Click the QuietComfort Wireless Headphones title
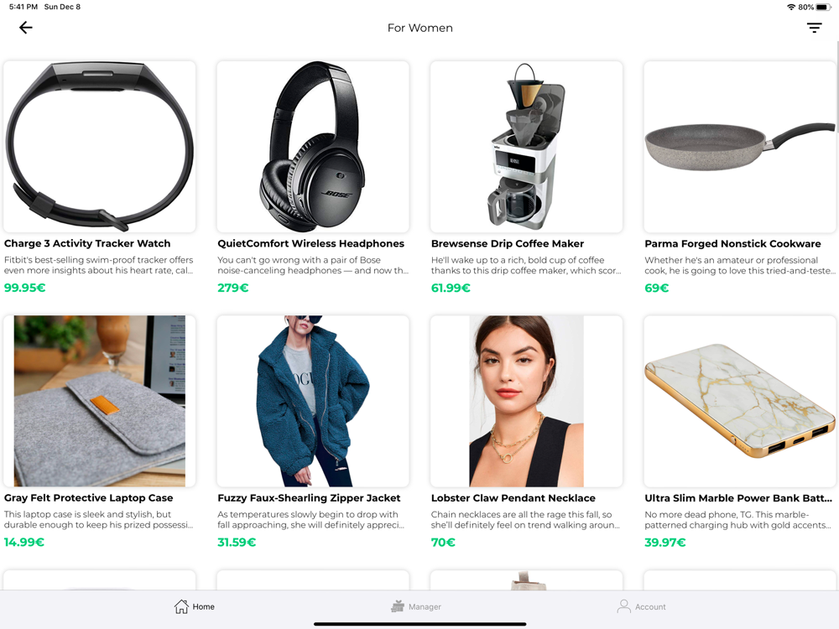 [311, 243]
